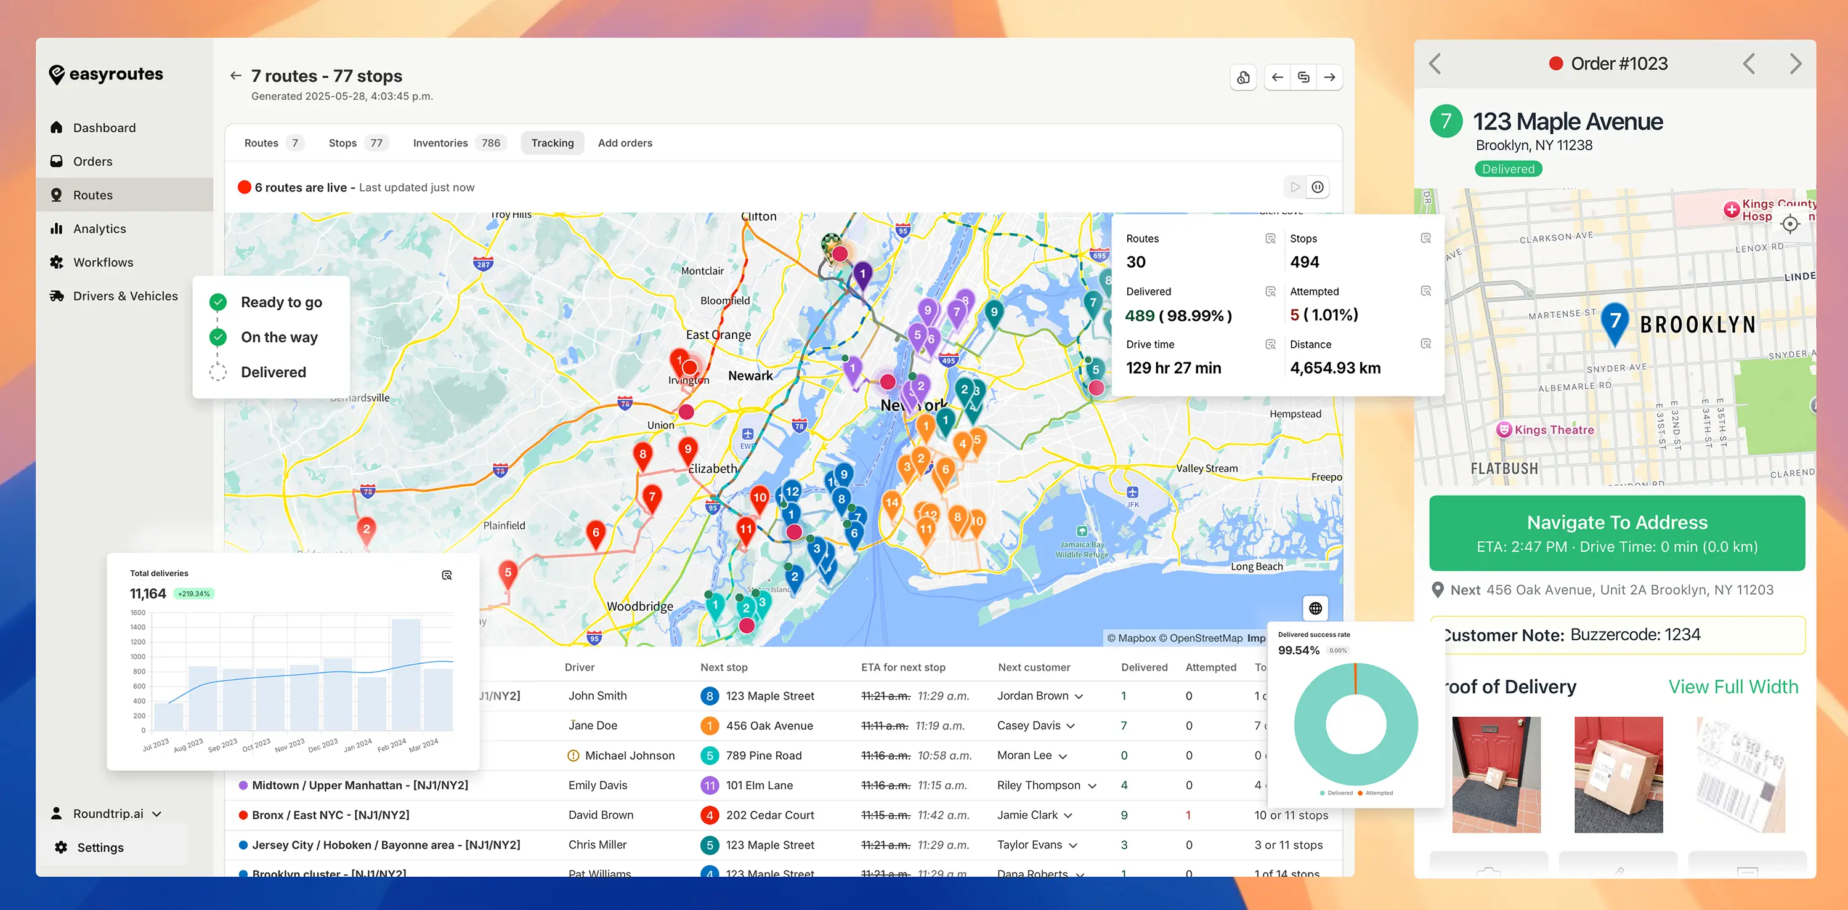Open the Stops tab
The width and height of the screenshot is (1848, 910).
point(343,143)
